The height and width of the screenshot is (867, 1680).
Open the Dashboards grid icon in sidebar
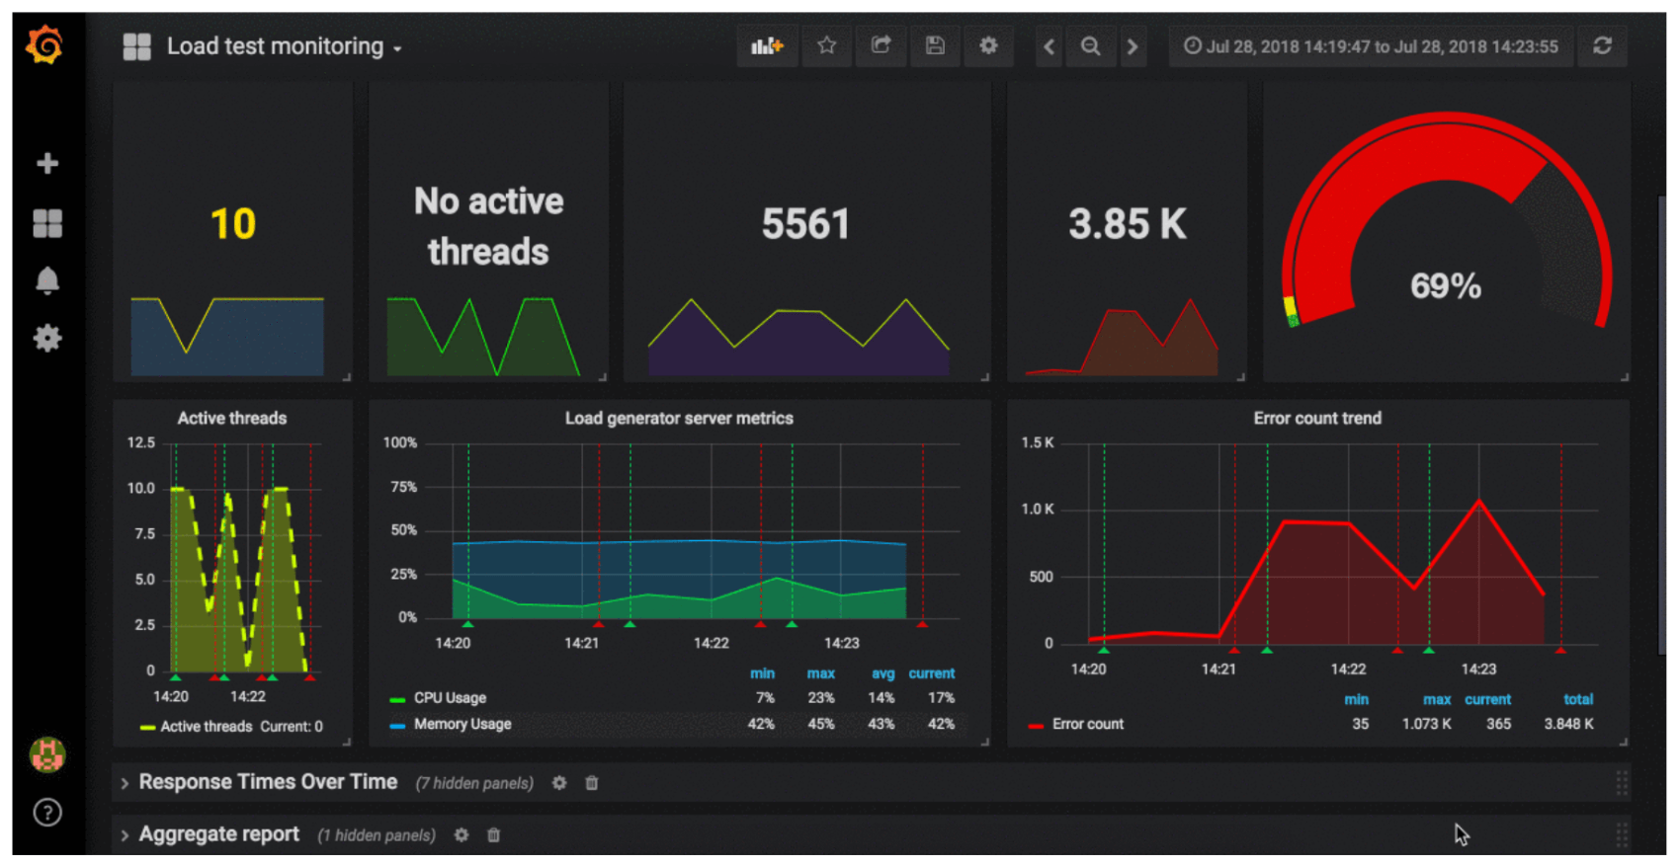(47, 223)
